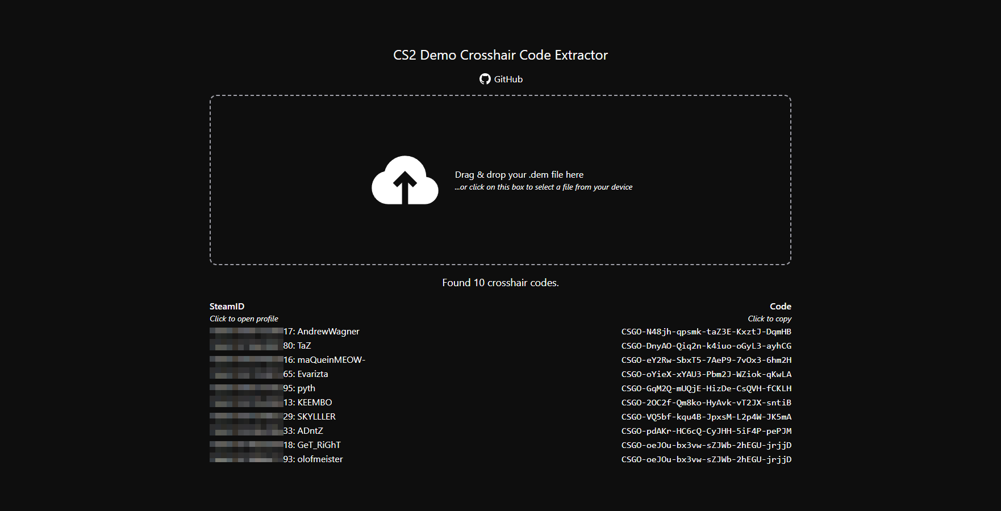
Task: Open maQueinMEOW- Steam profile
Action: pos(287,360)
